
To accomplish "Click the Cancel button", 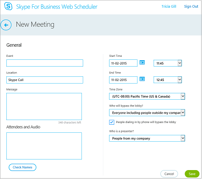I will pyautogui.click(x=169, y=174).
